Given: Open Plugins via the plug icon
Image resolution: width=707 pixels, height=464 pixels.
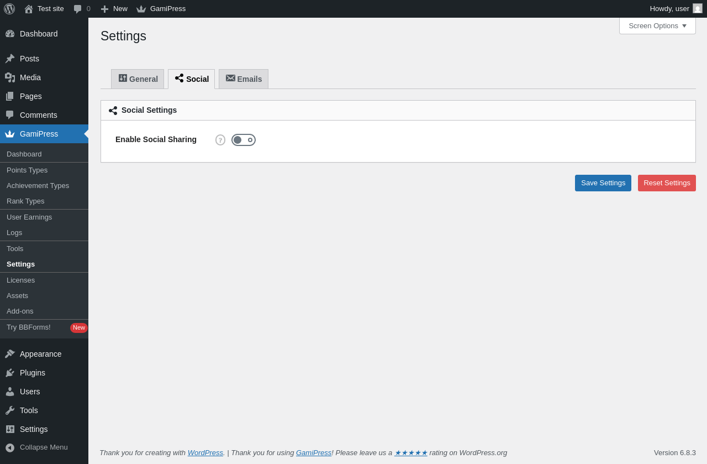Looking at the screenshot, I should click(10, 373).
